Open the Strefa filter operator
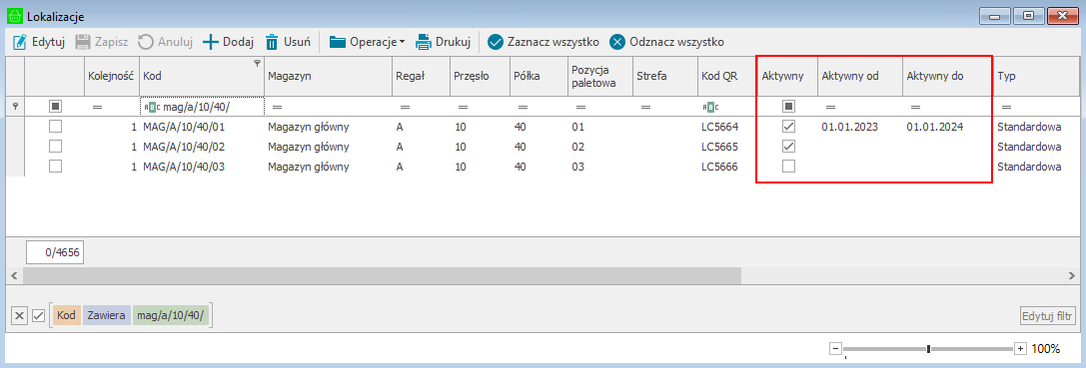The width and height of the screenshot is (1086, 368). coord(645,108)
